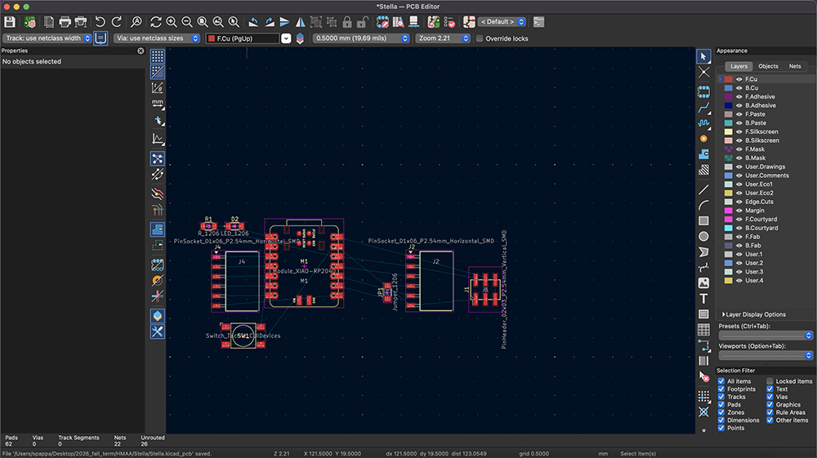Switch to the Layers tab
This screenshot has width=817, height=458.
point(739,66)
